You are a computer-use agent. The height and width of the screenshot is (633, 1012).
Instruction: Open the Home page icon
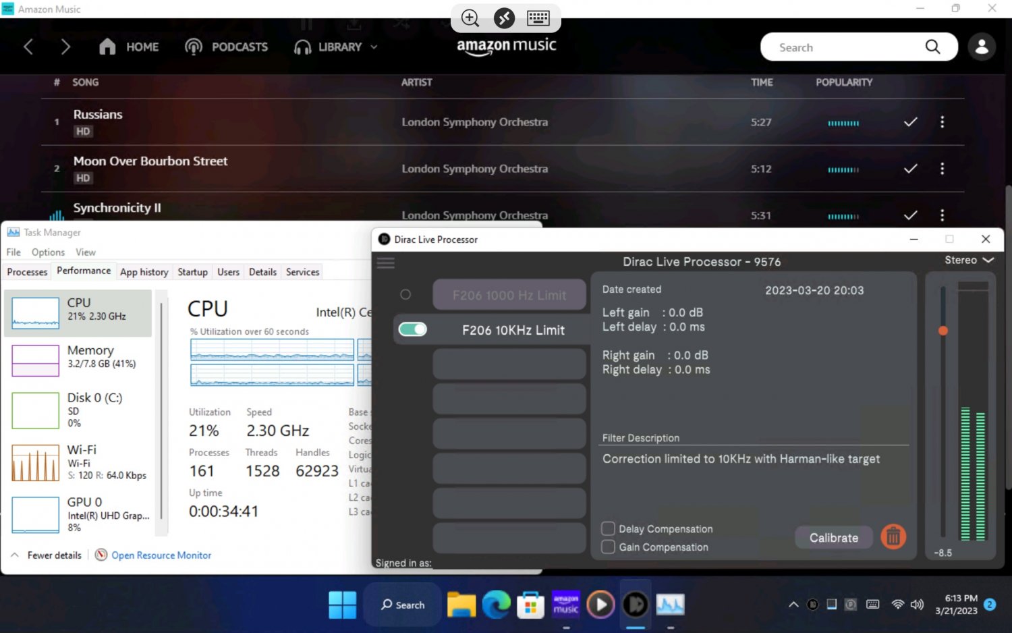(107, 47)
